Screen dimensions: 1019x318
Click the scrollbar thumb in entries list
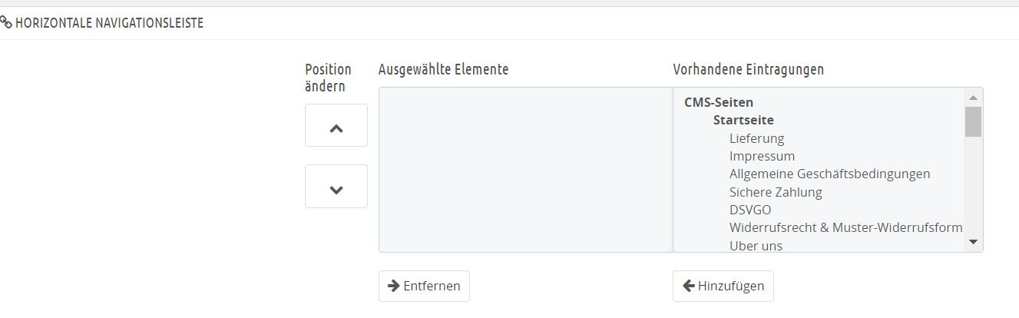(x=973, y=121)
